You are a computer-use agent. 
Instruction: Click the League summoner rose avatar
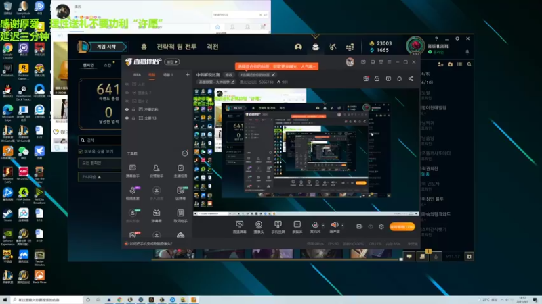[415, 45]
